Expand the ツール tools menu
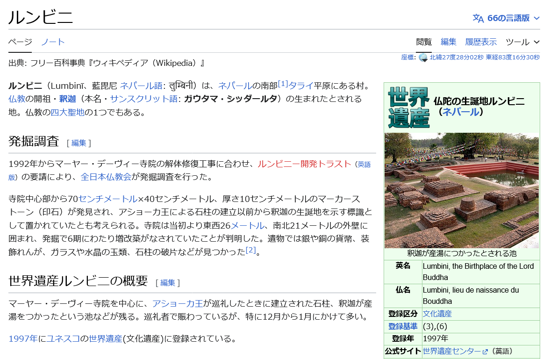Viewport: 557px width, 359px height. coord(522,42)
